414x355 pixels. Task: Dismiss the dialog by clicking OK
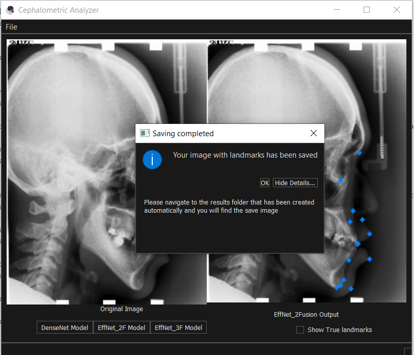(x=264, y=183)
